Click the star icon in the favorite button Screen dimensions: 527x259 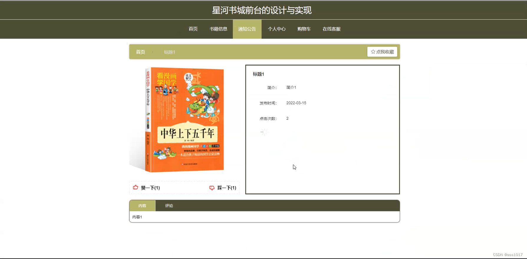[x=373, y=52]
